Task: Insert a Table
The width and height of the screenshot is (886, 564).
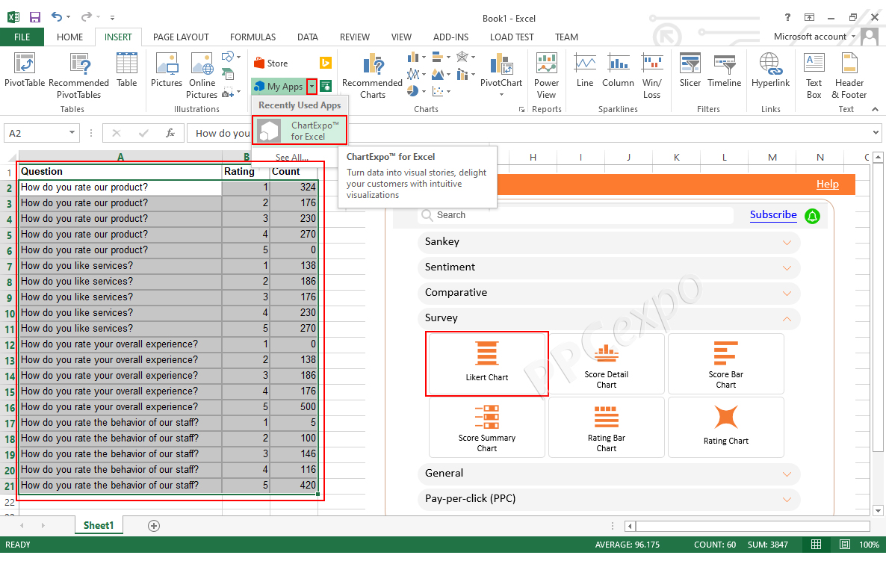Action: click(x=126, y=70)
